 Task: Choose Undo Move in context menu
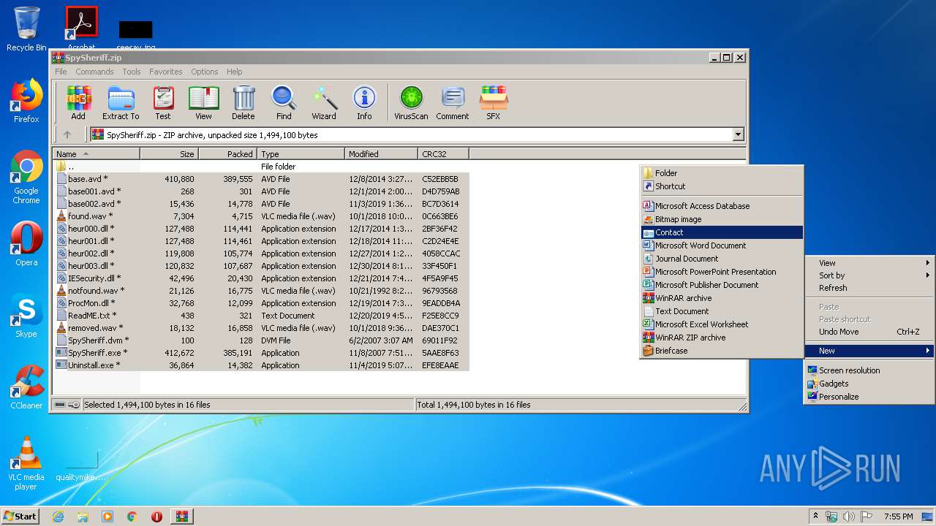click(x=869, y=332)
